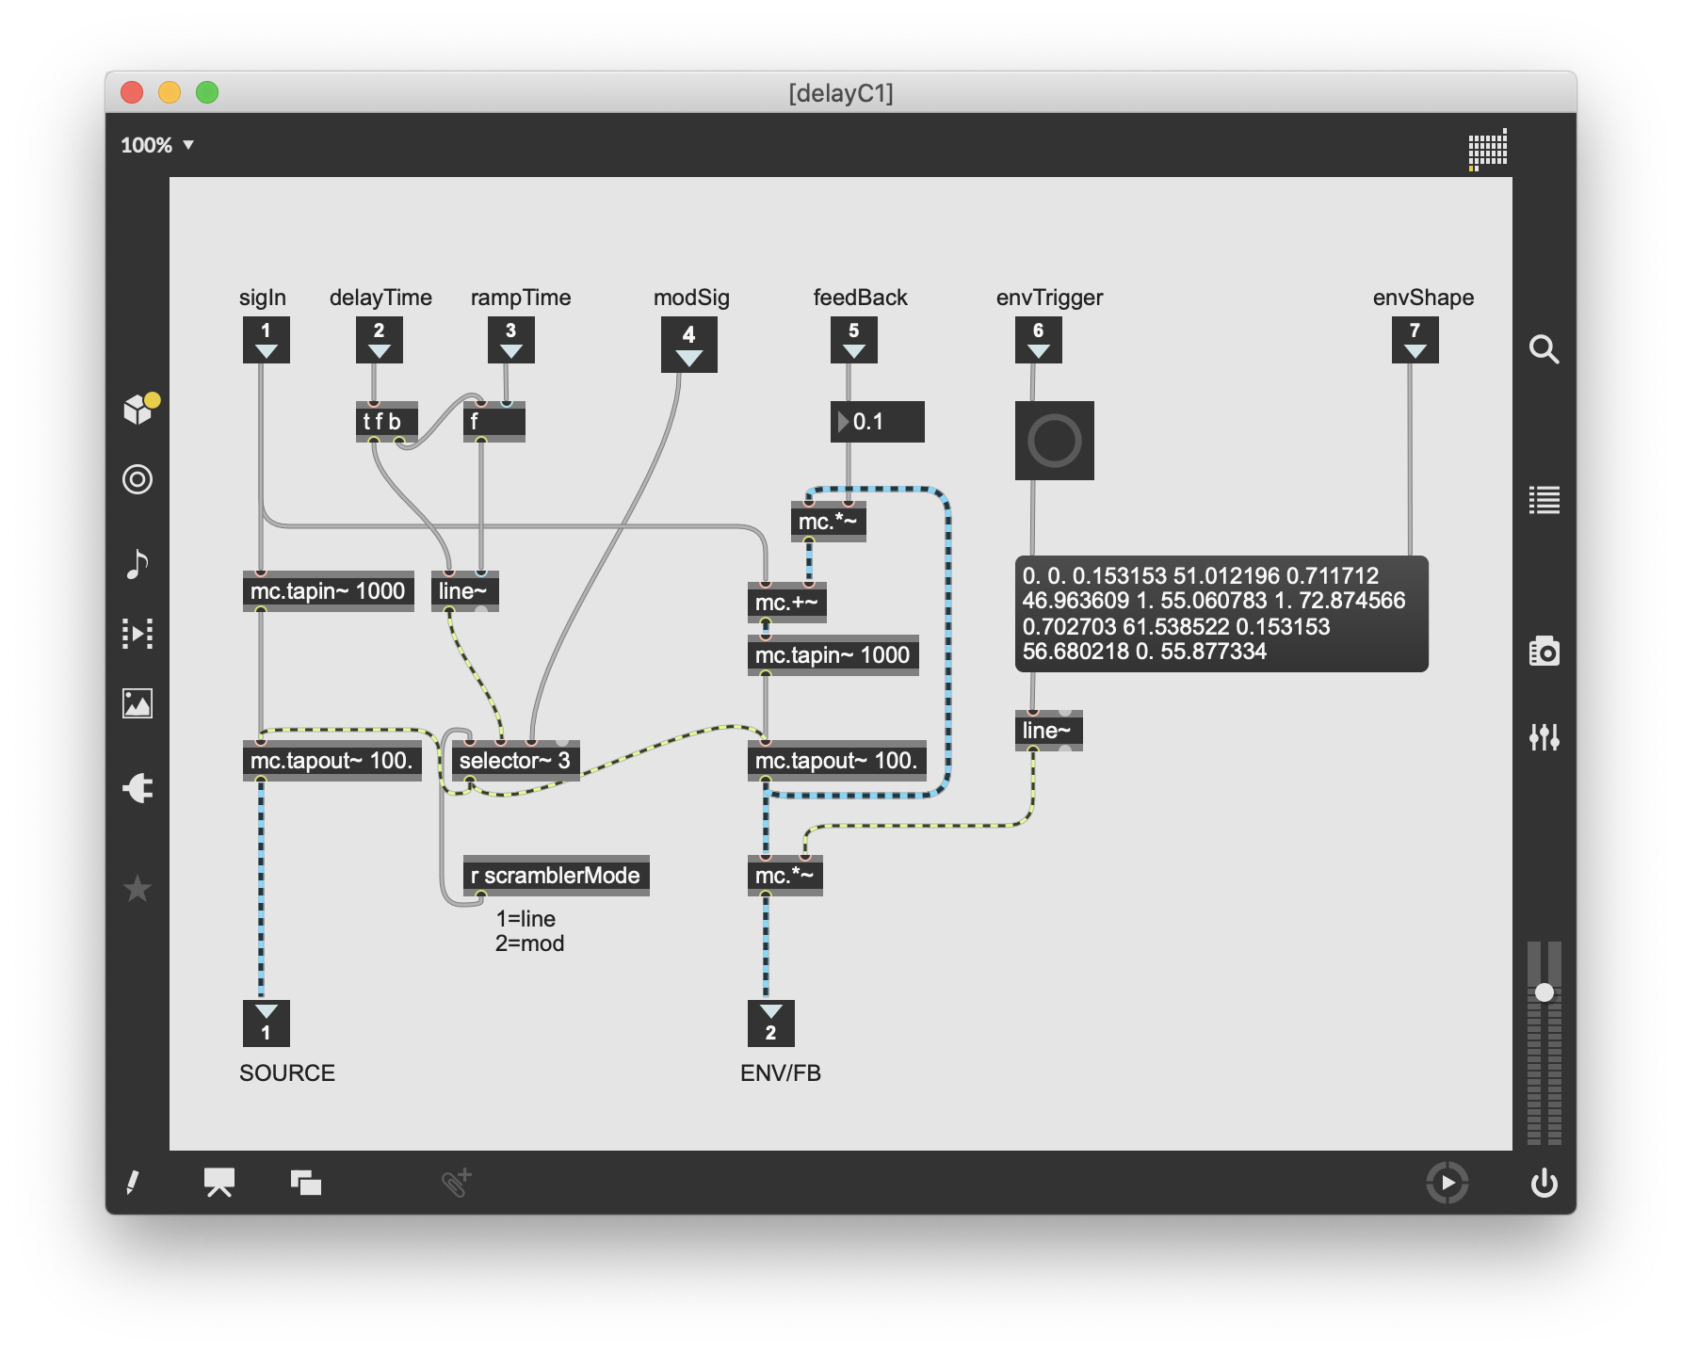Show the grid calendar icon at top right

pos(1487,149)
